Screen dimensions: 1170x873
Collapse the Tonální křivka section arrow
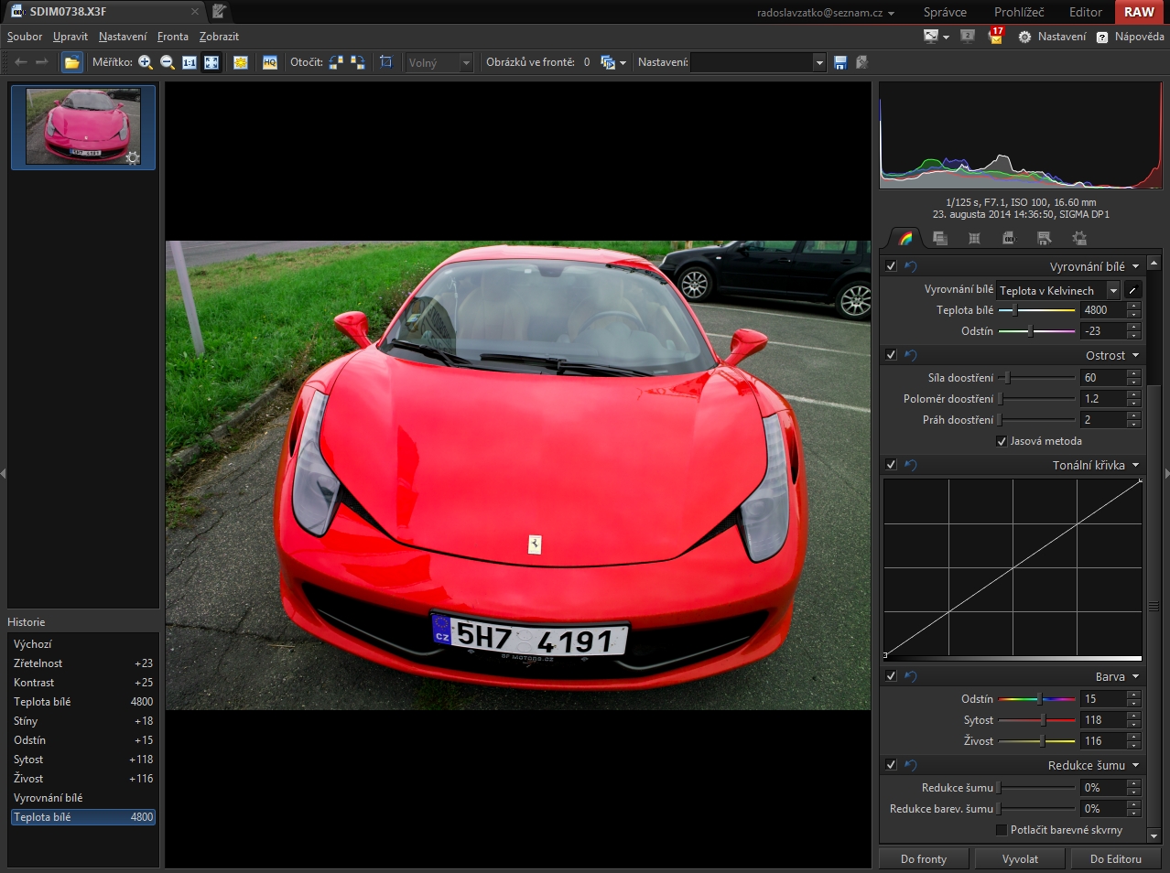point(1135,465)
